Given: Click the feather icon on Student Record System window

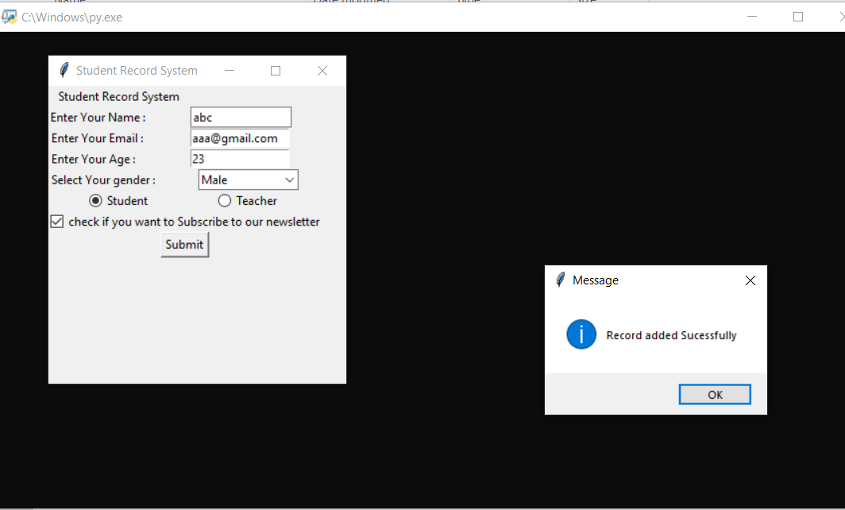Looking at the screenshot, I should click(x=64, y=70).
